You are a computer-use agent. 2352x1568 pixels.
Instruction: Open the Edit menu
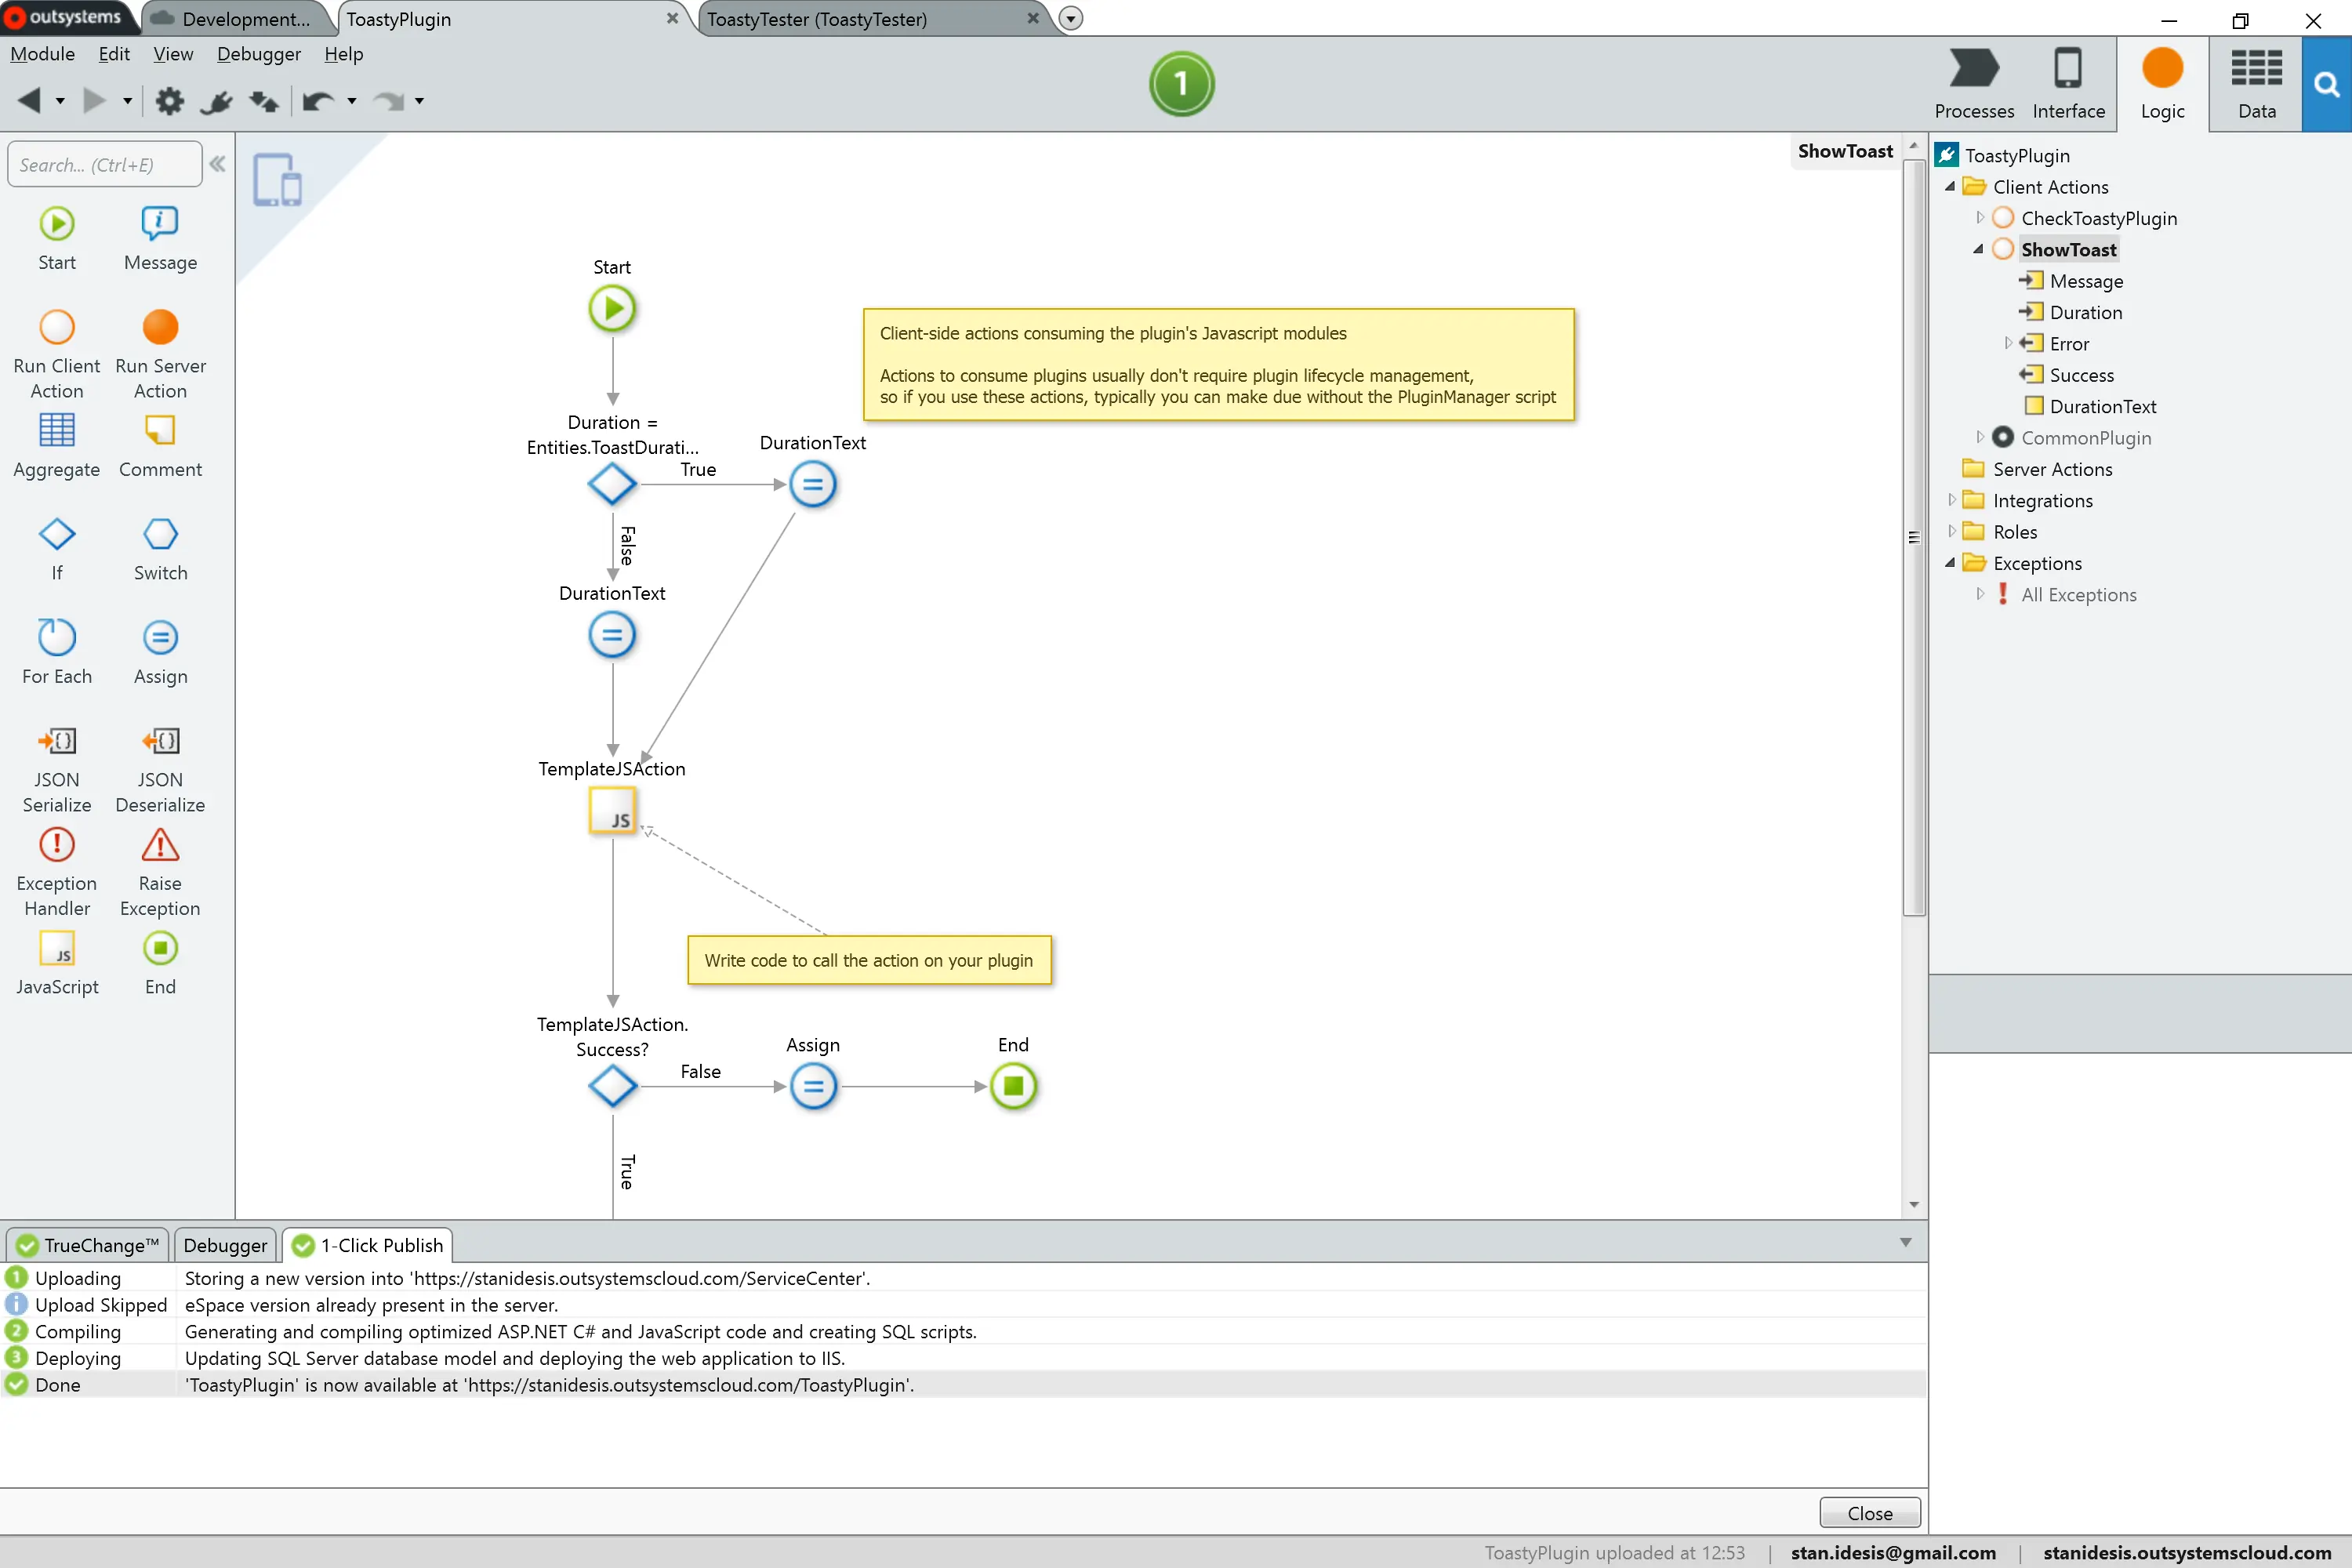coord(114,54)
